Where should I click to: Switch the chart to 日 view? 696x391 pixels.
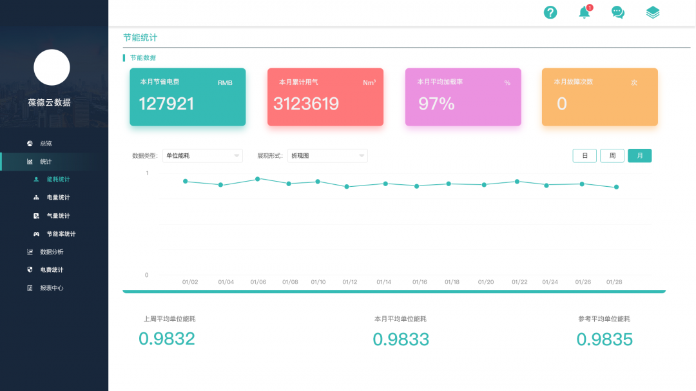coord(585,156)
